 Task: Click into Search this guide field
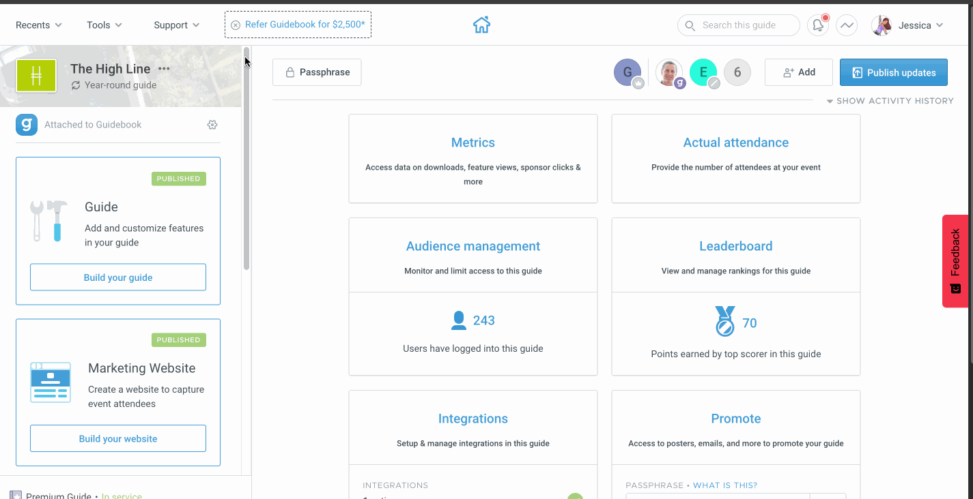739,25
